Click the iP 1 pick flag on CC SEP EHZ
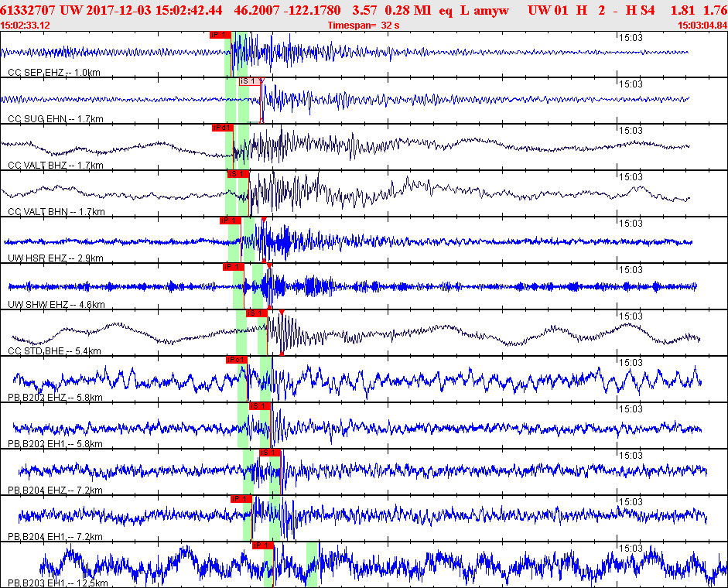This screenshot has width=728, height=588. (x=220, y=35)
